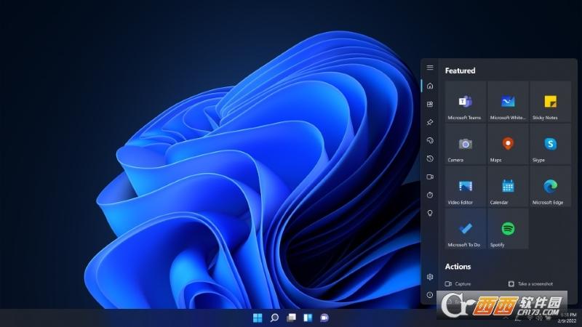Open the Calendar tile
The width and height of the screenshot is (582, 327).
click(508, 187)
